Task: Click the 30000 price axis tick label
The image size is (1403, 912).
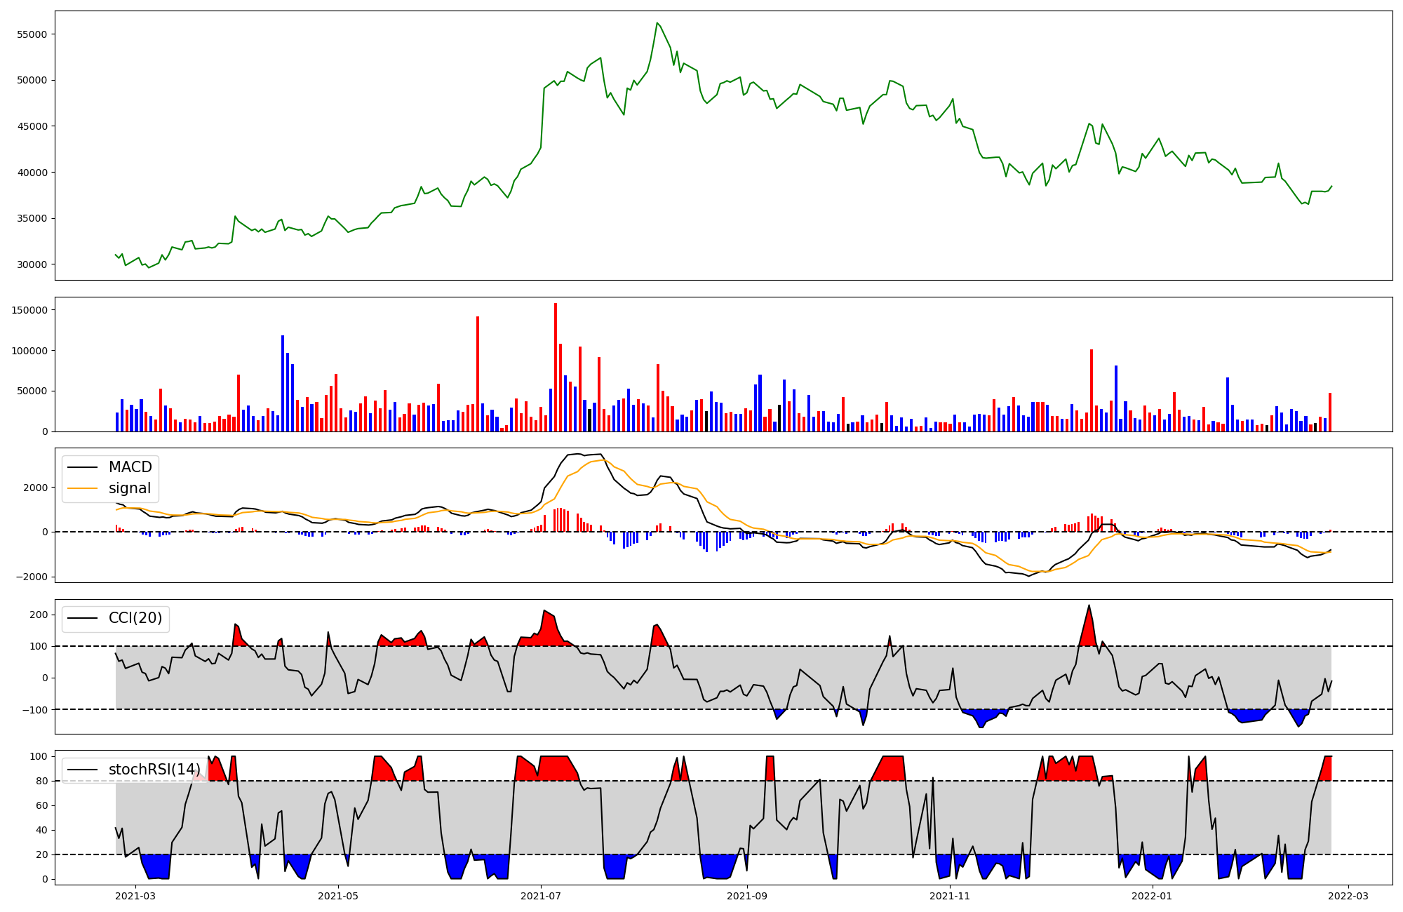Action: [32, 264]
